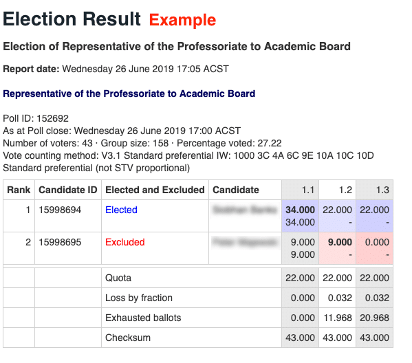412x363 pixels.
Task: Click the blue Elected status text
Action: 121,210
